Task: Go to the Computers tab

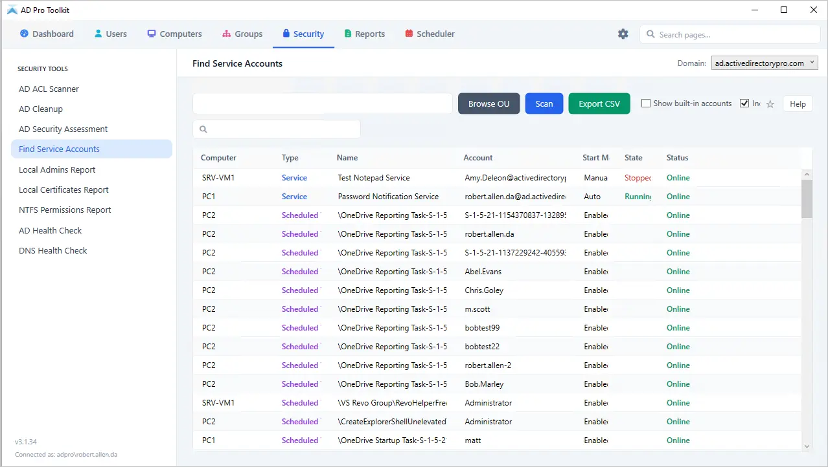Action: point(174,34)
